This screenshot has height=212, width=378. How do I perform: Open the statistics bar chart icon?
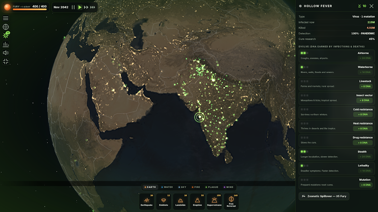[x=5, y=44]
